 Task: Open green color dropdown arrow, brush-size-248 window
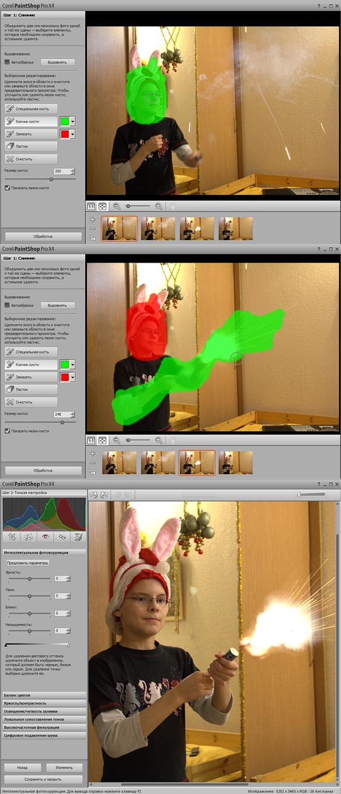73,365
